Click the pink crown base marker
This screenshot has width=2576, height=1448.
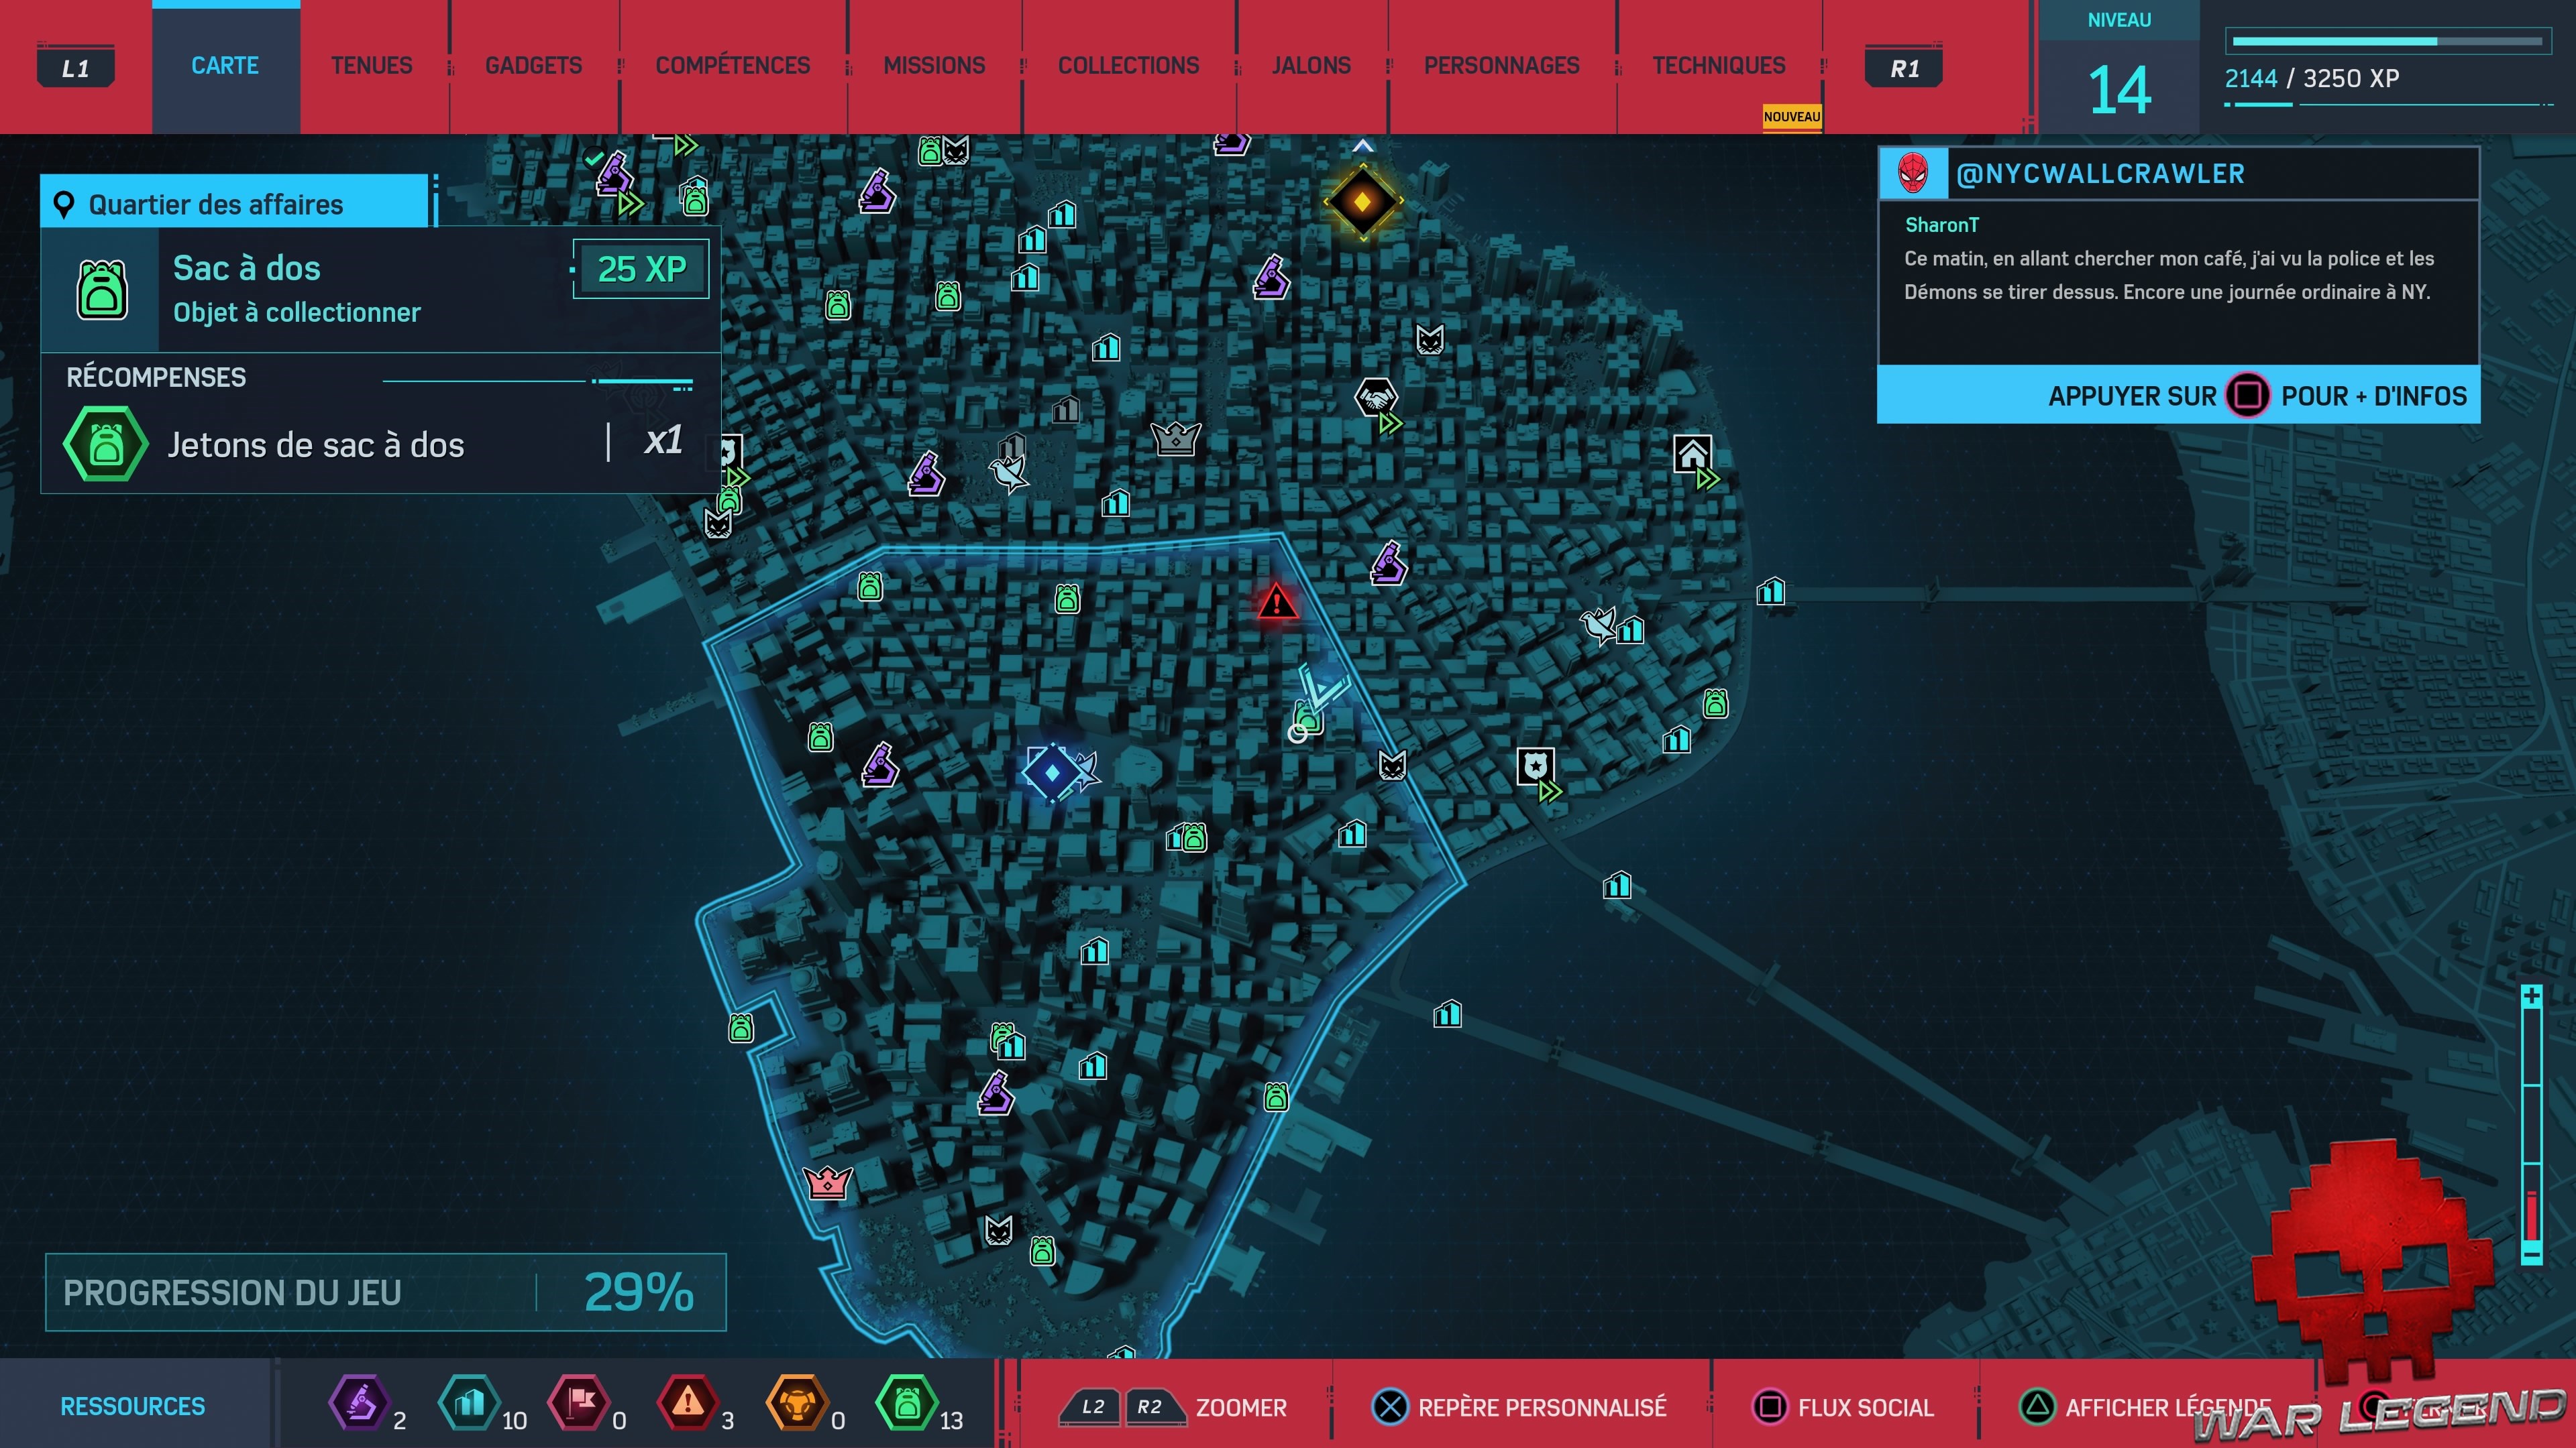click(827, 1183)
